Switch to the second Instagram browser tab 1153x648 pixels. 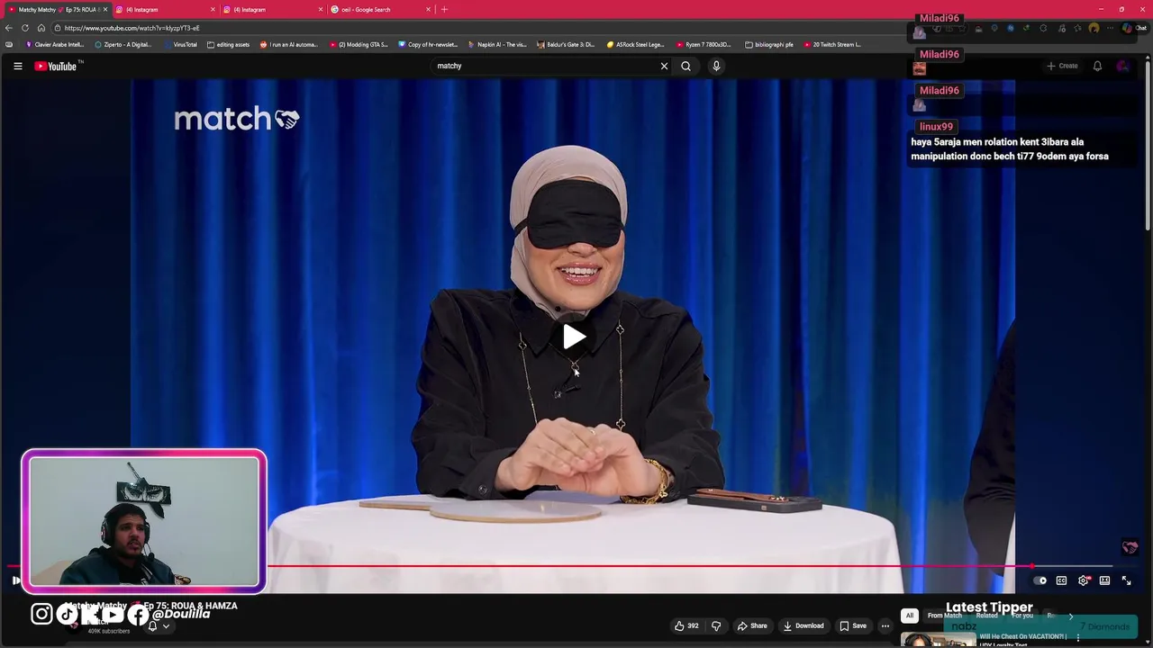pyautogui.click(x=272, y=9)
